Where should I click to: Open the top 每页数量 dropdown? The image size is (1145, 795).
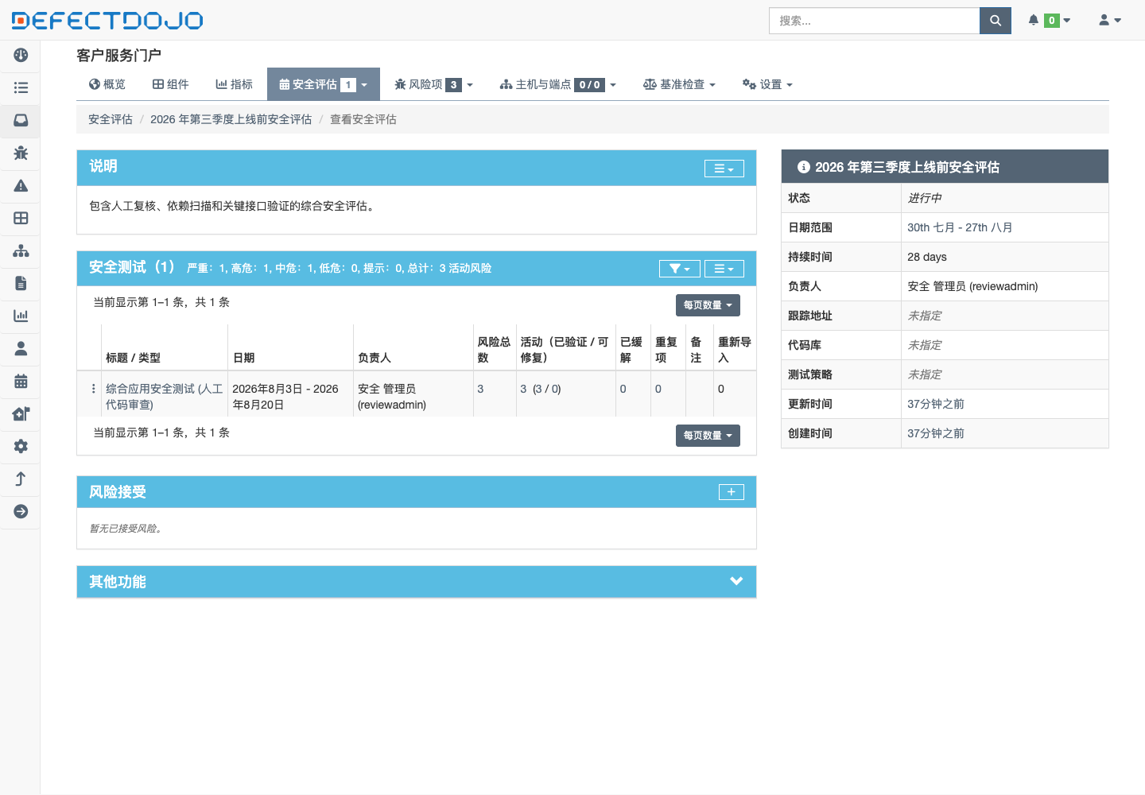(x=708, y=305)
